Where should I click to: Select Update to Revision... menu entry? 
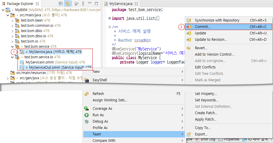pos(211,40)
